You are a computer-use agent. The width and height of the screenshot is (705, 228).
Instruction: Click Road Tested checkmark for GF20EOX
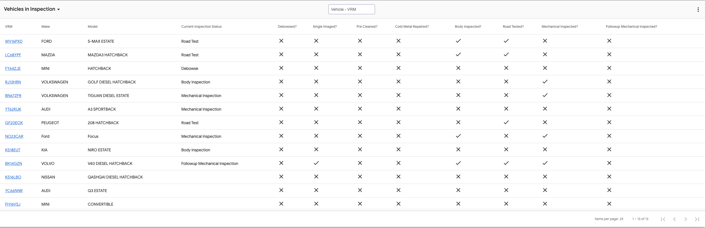[506, 122]
